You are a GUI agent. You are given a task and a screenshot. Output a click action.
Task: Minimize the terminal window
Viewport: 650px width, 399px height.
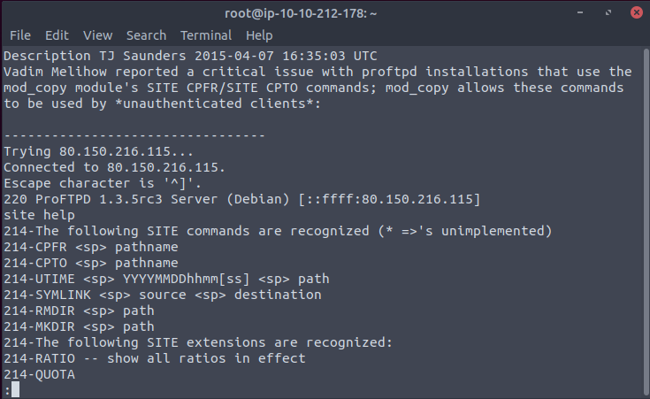coord(580,13)
